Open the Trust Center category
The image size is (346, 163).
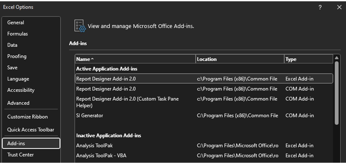[x=31, y=155]
